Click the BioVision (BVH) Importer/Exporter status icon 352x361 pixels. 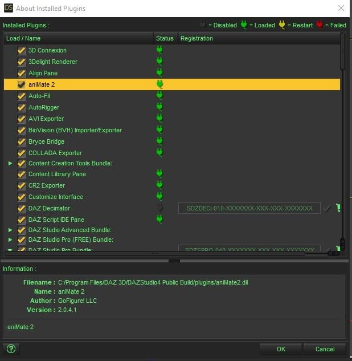(x=159, y=129)
